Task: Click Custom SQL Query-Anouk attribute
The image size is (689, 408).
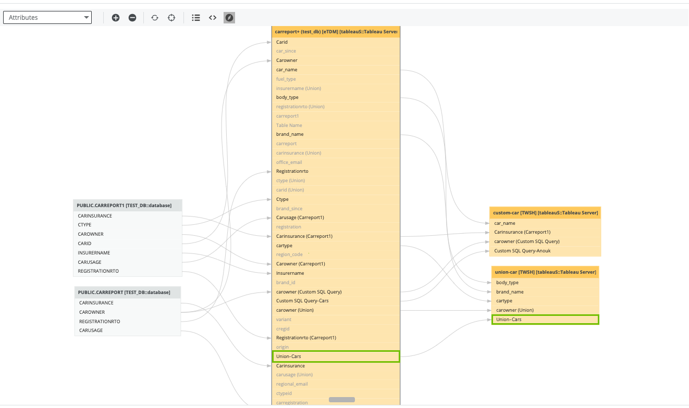Action: 545,251
